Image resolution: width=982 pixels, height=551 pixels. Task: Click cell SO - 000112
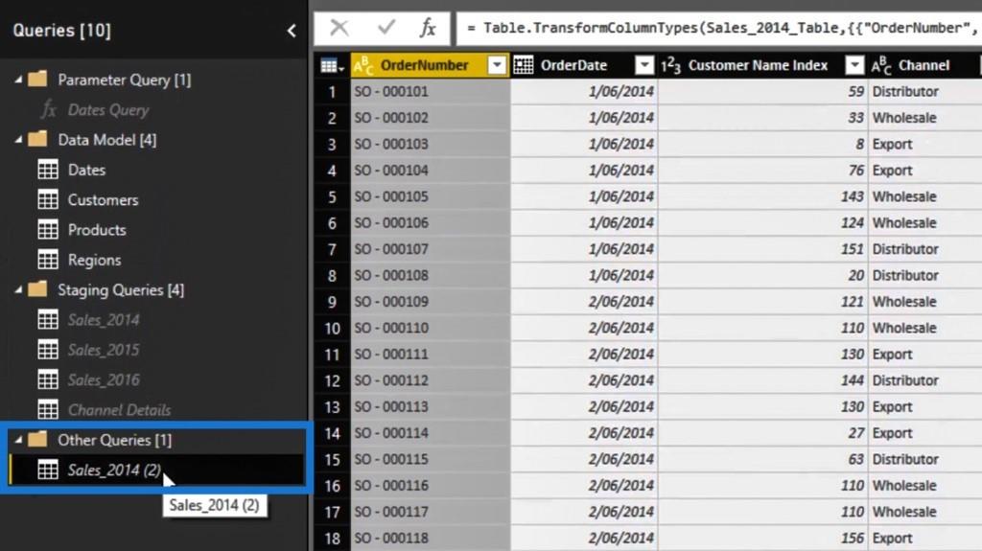click(431, 380)
